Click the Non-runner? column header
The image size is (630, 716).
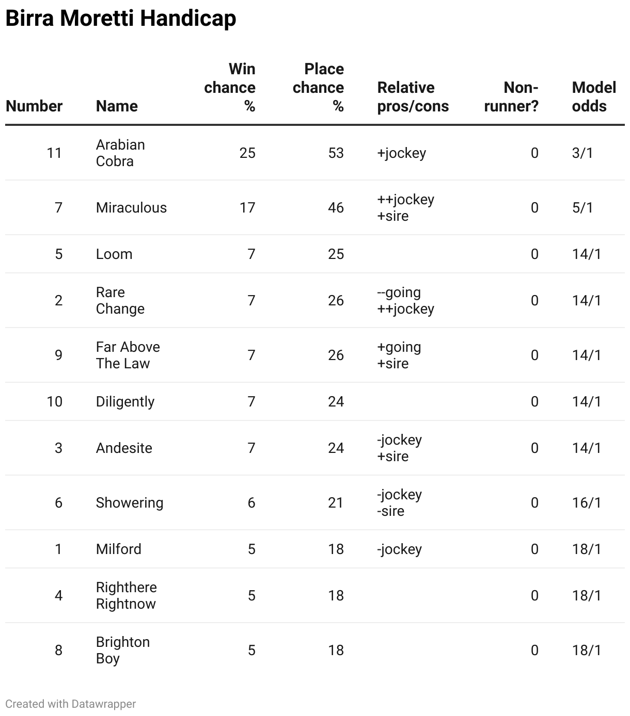pyautogui.click(x=511, y=96)
